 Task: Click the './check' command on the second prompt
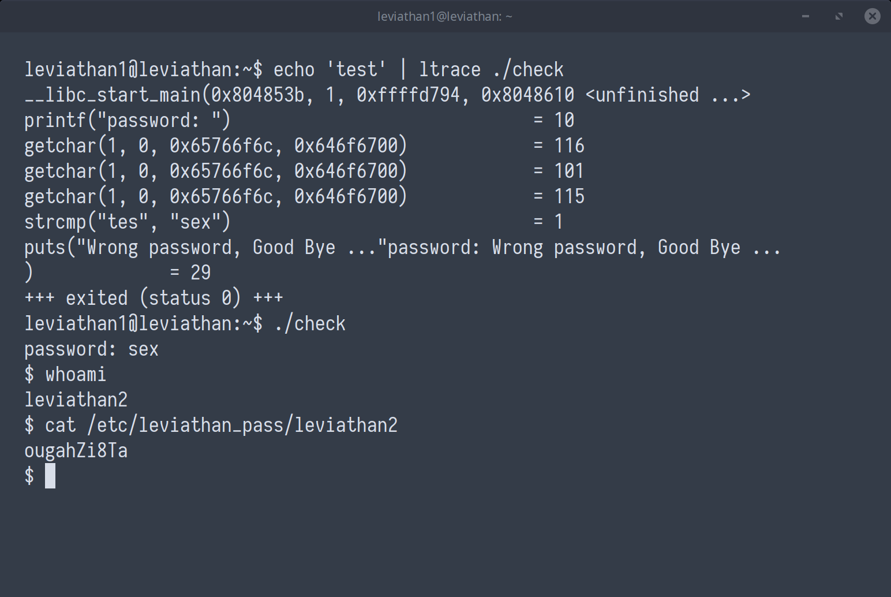[x=309, y=324]
